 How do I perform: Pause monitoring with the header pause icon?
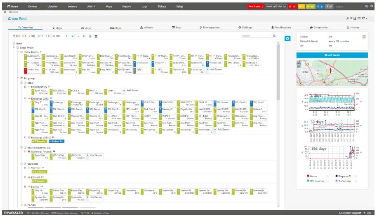pos(351,18)
